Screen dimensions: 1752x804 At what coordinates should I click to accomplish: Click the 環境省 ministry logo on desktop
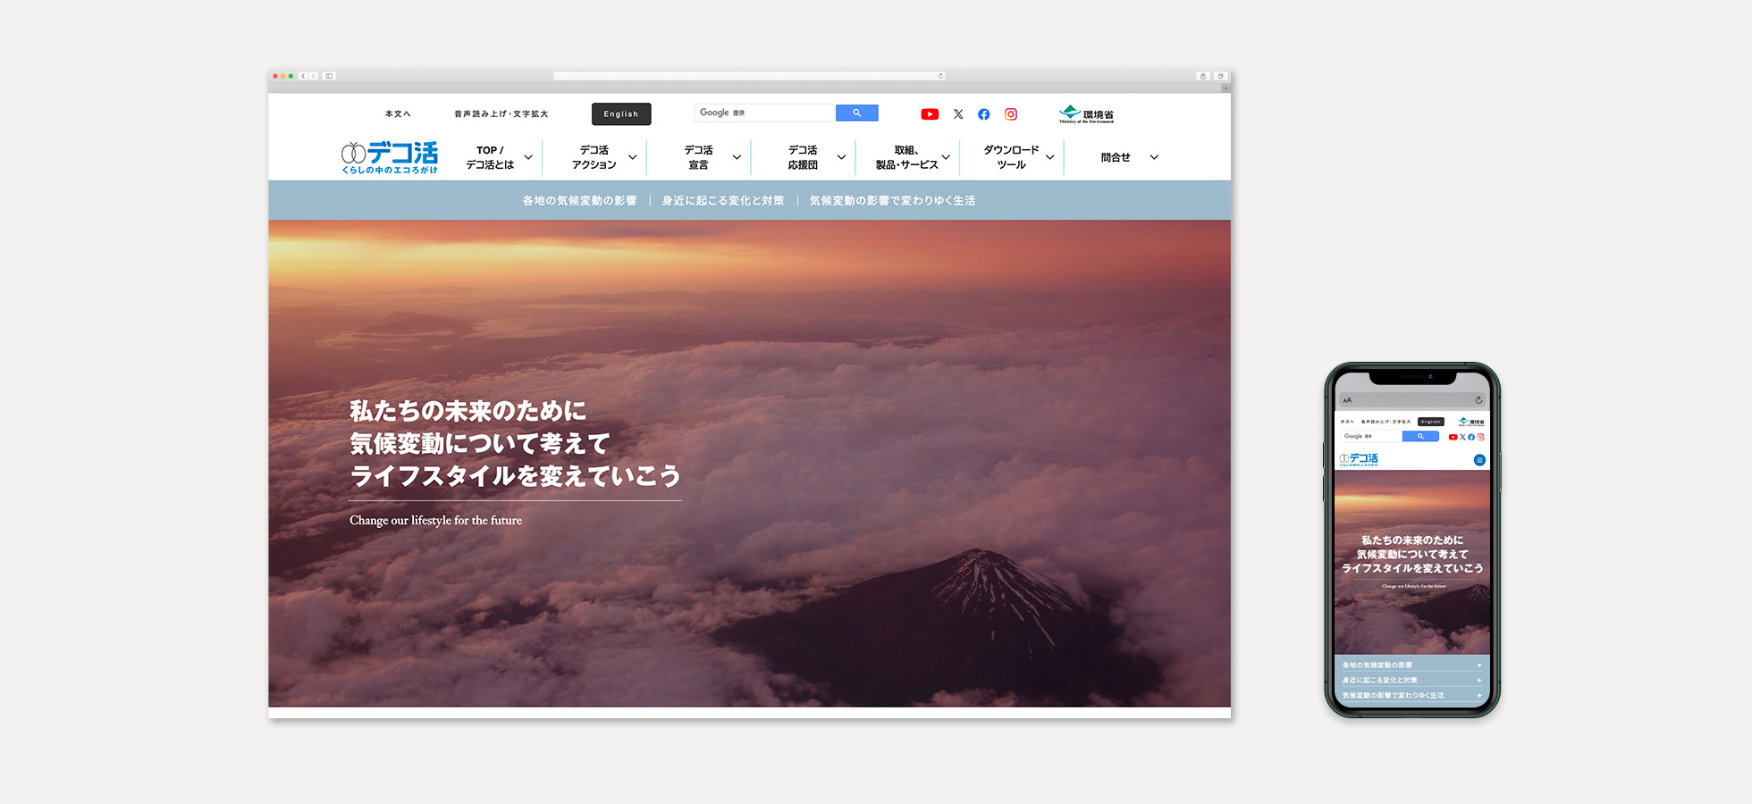pyautogui.click(x=1086, y=114)
